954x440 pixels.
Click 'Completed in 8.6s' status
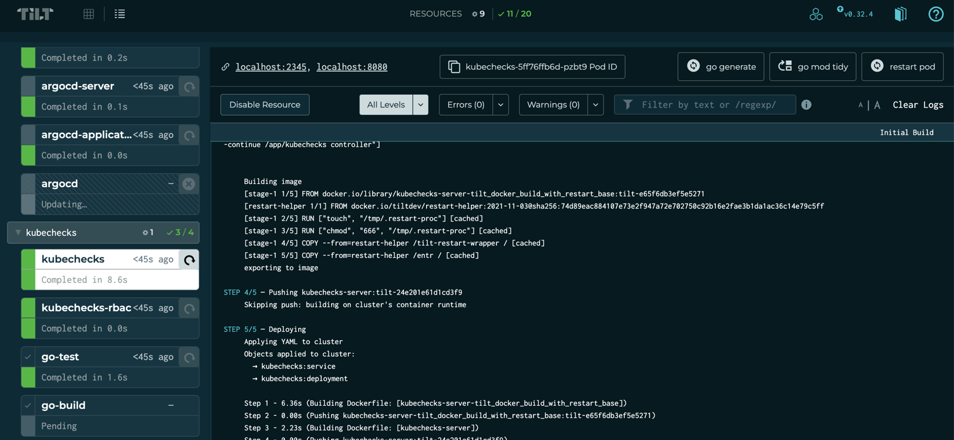click(84, 279)
